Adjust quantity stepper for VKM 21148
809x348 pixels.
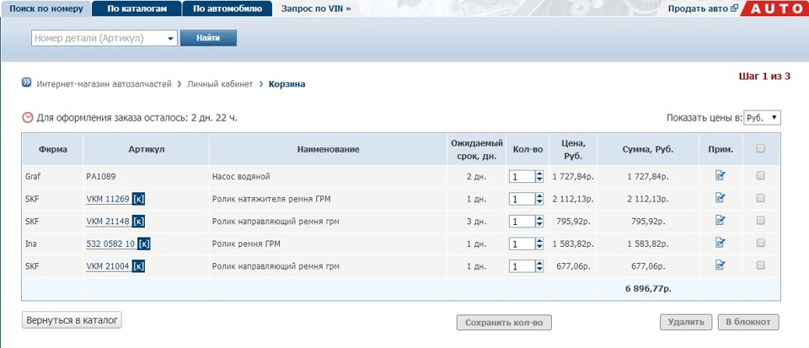click(539, 222)
